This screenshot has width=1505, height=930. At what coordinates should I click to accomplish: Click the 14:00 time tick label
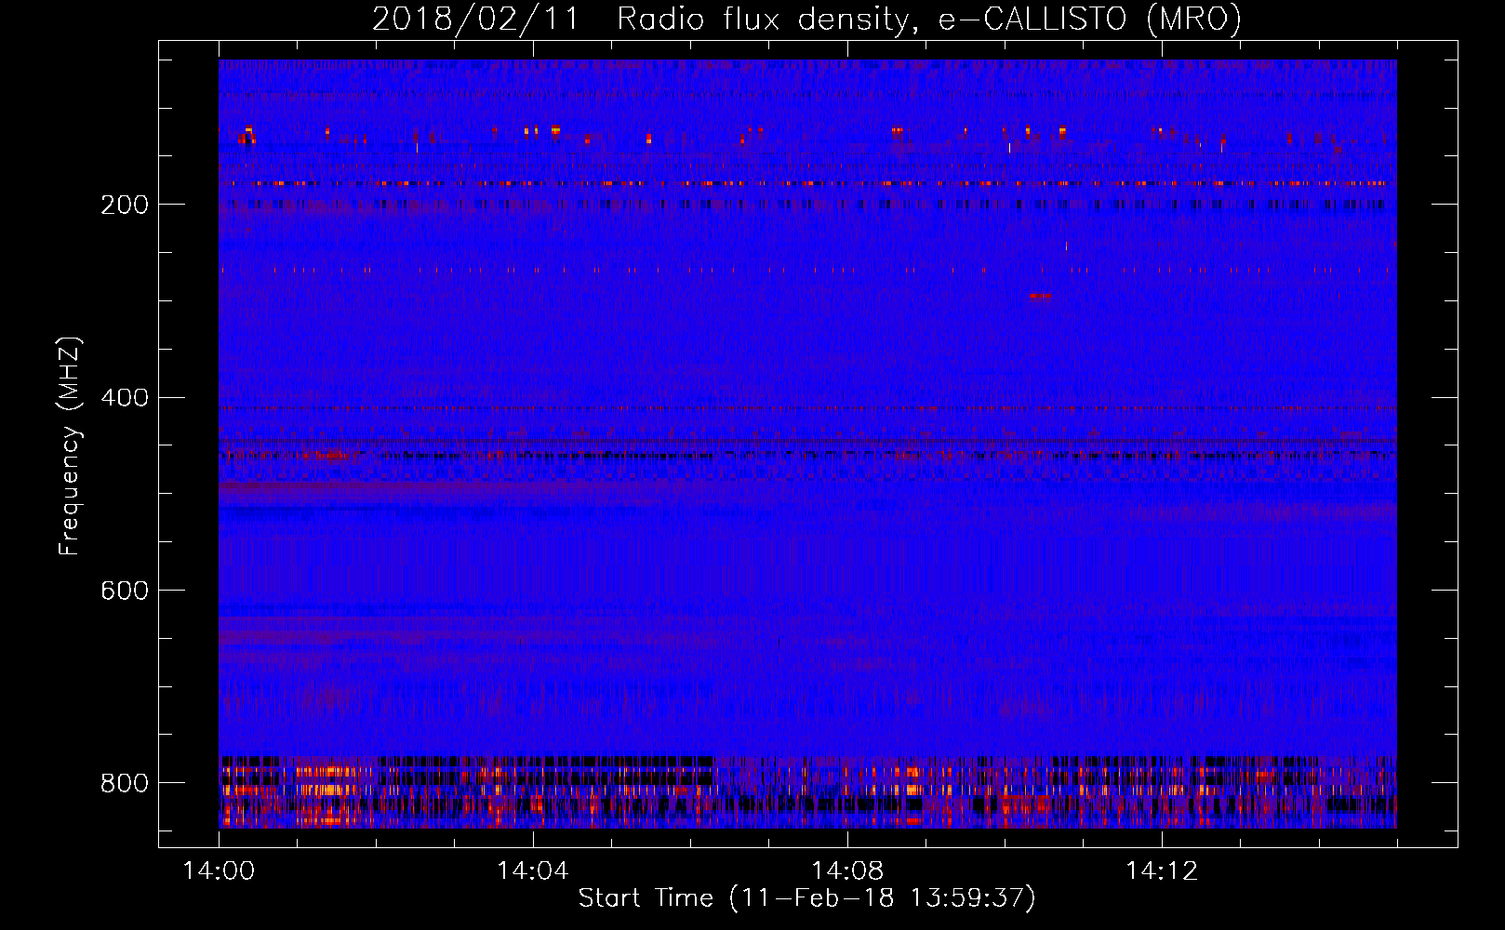pos(219,871)
